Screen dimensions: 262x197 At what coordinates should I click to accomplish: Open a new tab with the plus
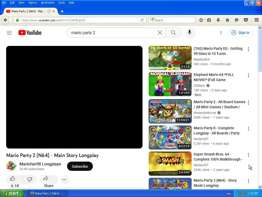[62, 11]
